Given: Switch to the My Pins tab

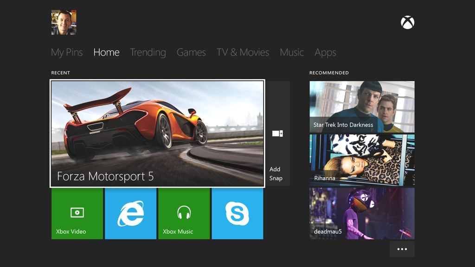Looking at the screenshot, I should 67,52.
